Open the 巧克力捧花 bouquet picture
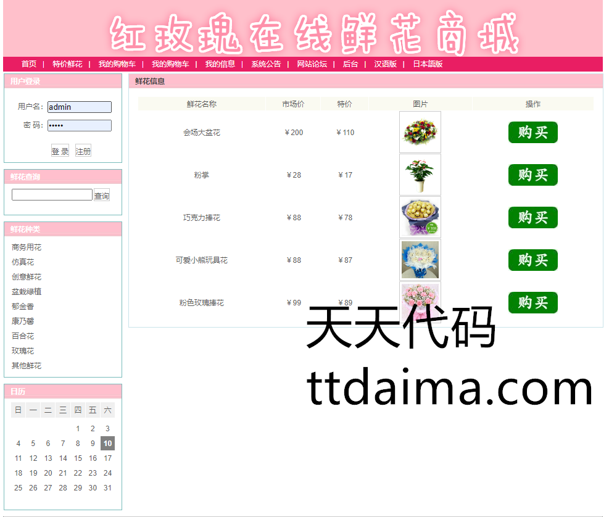 point(420,217)
